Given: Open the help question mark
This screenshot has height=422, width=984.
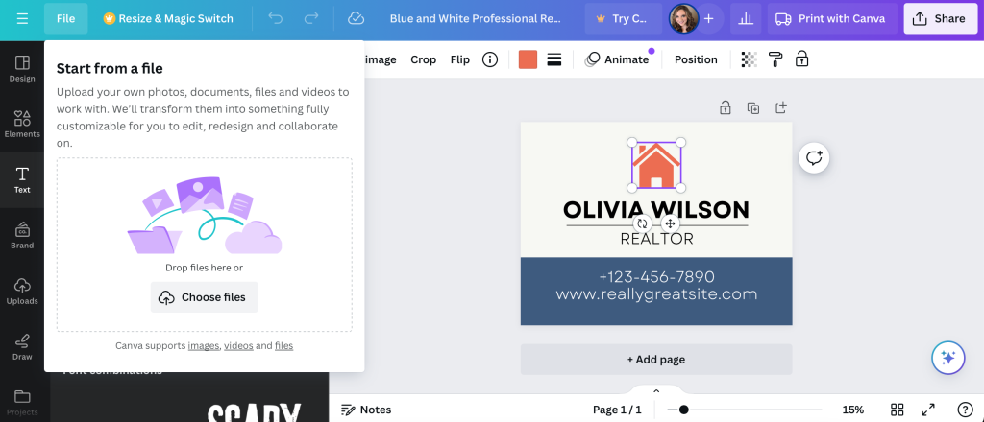Looking at the screenshot, I should click(x=965, y=410).
